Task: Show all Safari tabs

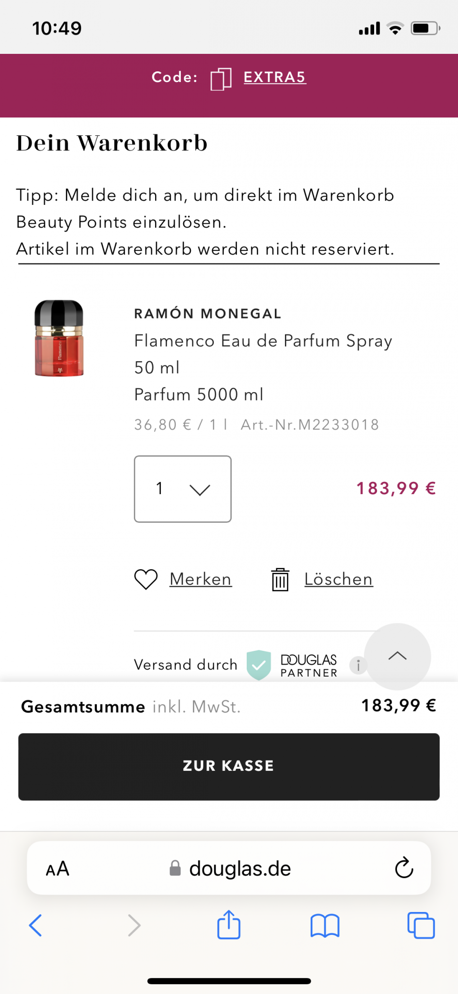Action: (421, 925)
